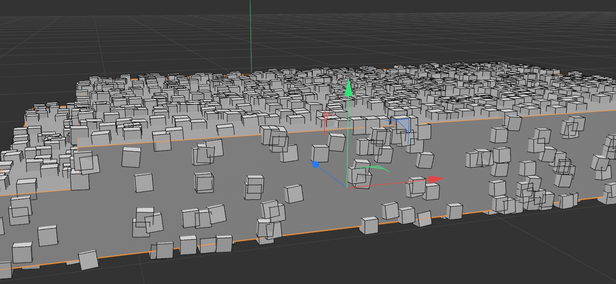
Task: Click an empty area of the lower gray floor
Action: pos(237,161)
